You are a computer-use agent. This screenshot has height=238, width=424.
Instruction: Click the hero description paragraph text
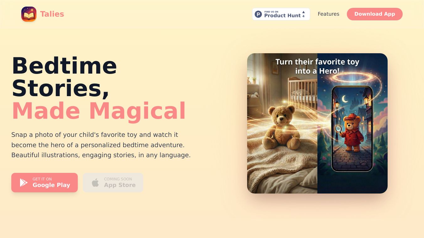(101, 145)
